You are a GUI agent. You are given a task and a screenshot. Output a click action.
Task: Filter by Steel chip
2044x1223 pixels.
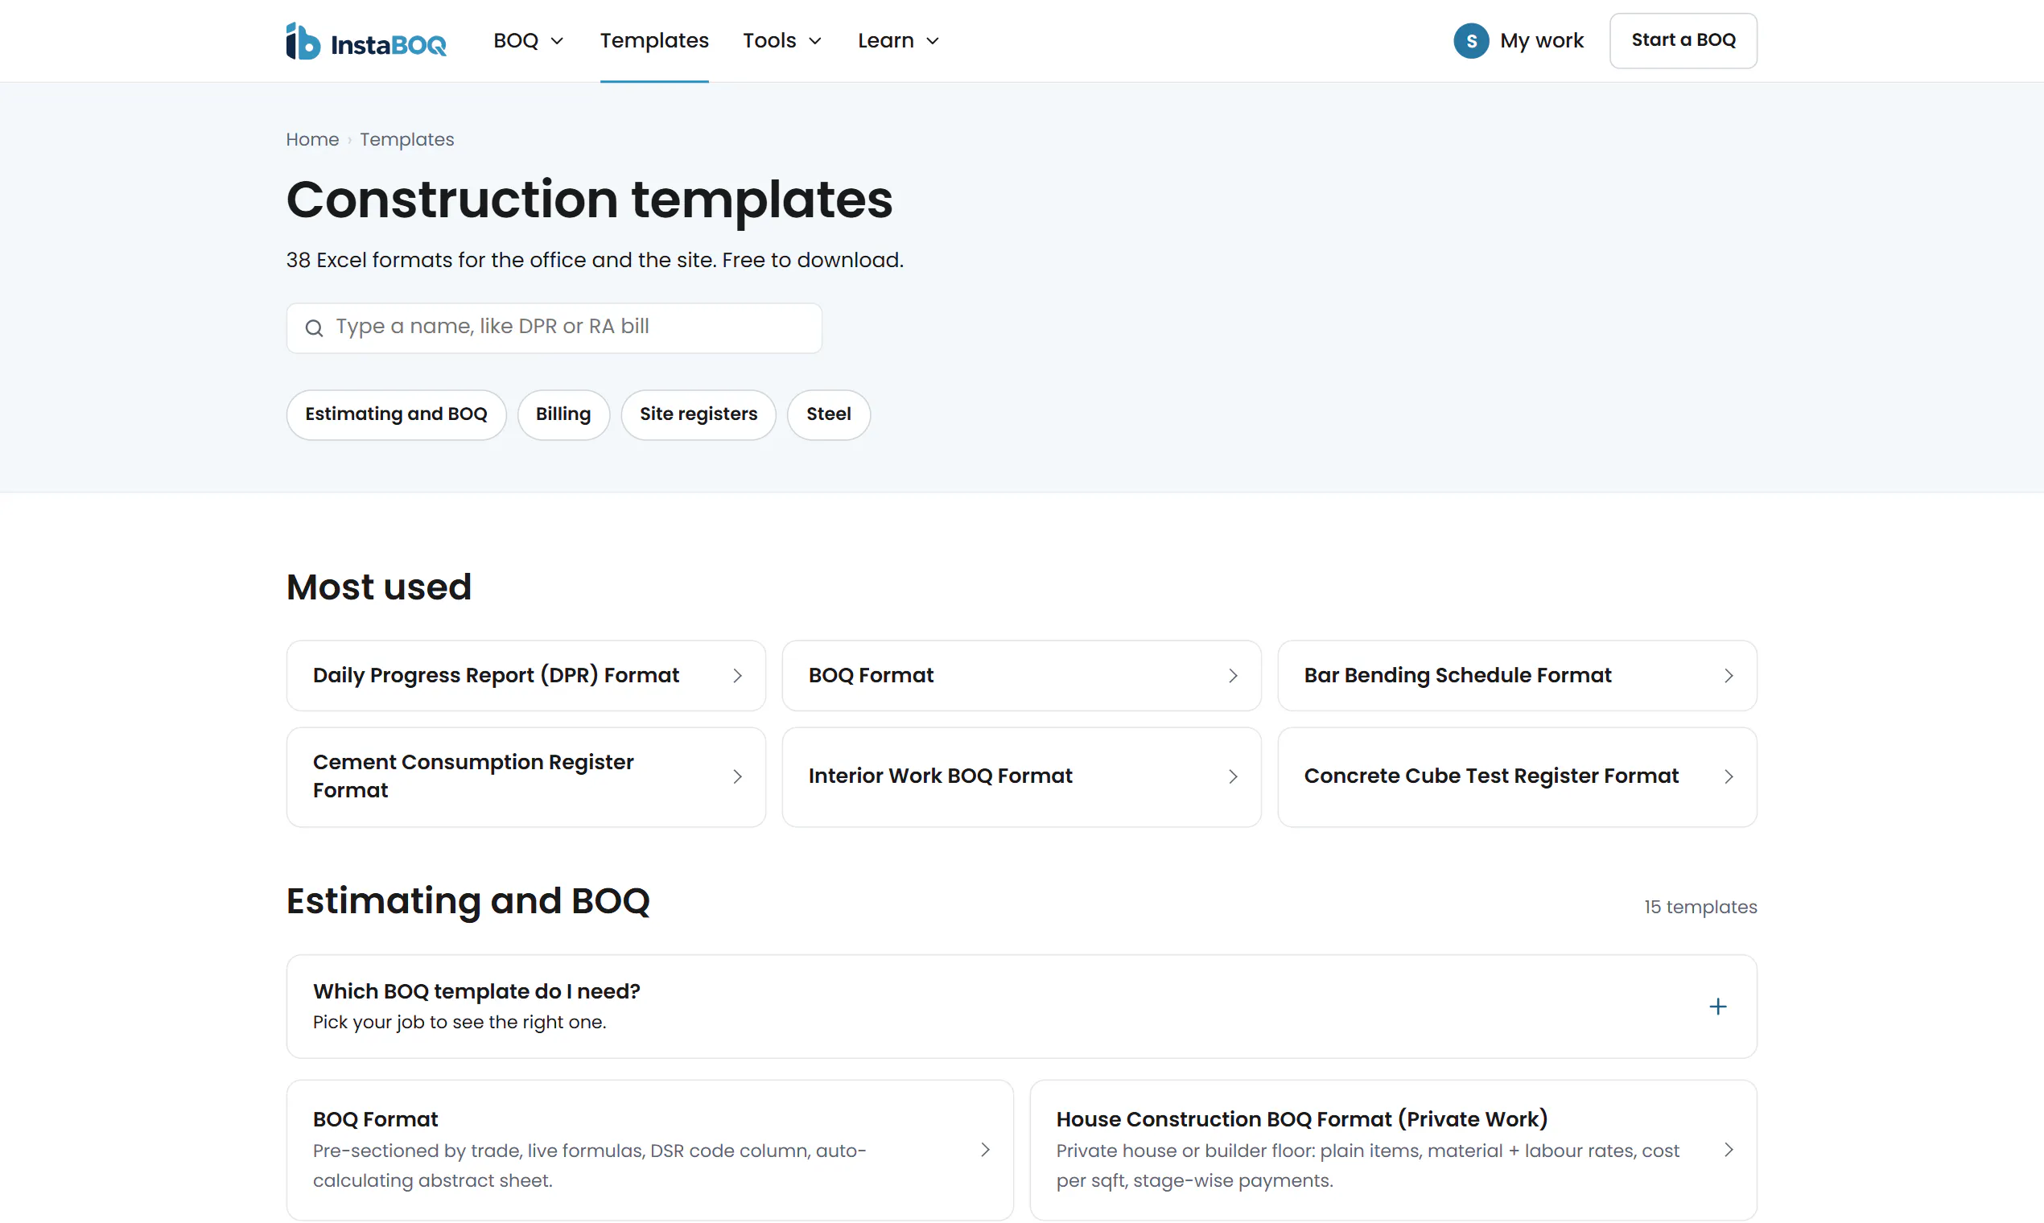[x=828, y=414]
